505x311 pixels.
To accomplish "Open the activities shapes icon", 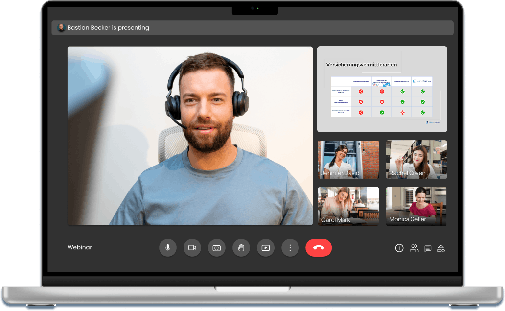I will tap(441, 248).
